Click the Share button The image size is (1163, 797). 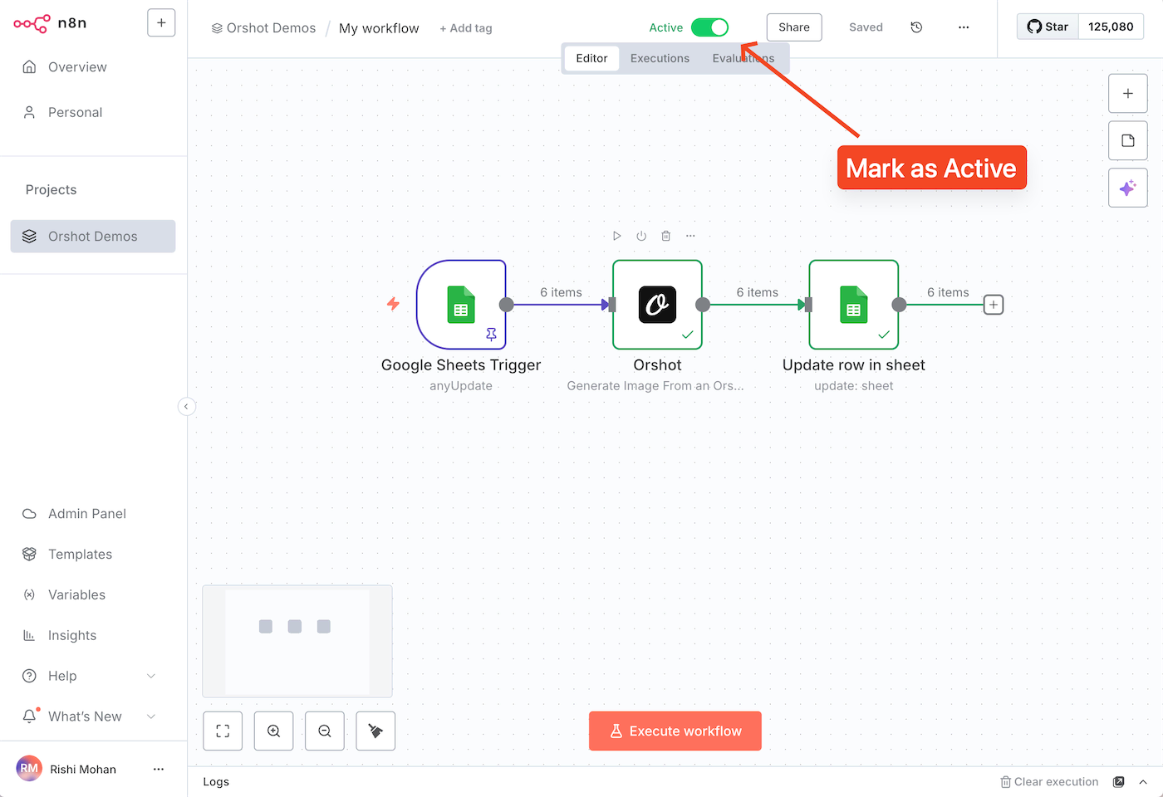(x=794, y=27)
